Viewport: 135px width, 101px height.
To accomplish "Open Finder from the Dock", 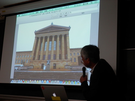I will [12, 81].
